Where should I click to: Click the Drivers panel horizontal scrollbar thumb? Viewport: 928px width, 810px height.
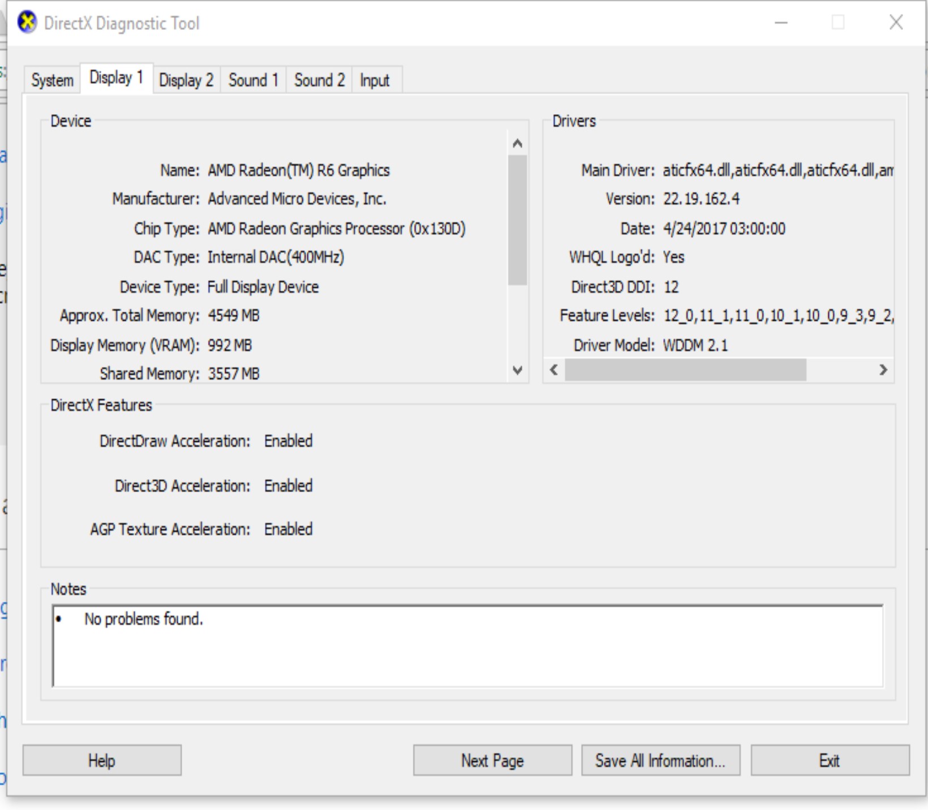685,370
